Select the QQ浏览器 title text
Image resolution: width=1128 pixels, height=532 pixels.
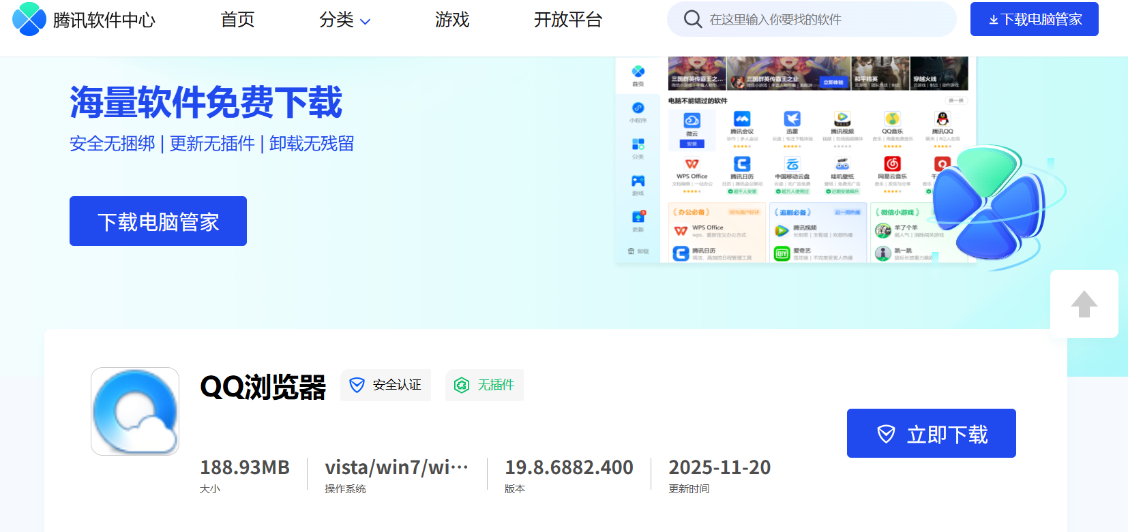pos(263,387)
